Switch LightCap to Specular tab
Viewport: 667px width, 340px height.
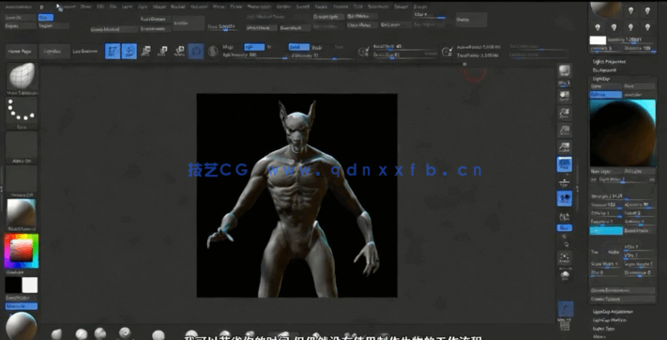pyautogui.click(x=640, y=95)
